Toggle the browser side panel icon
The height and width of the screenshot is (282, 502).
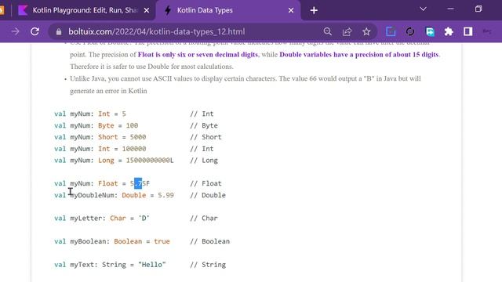(467, 31)
